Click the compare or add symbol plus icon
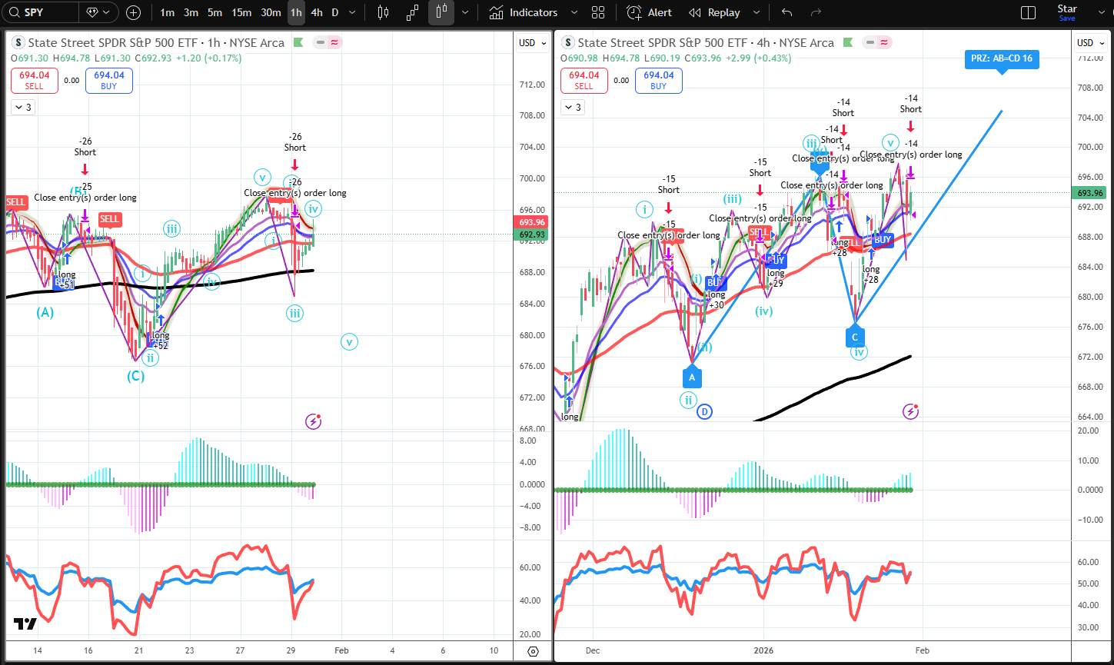This screenshot has width=1114, height=665. tap(133, 12)
